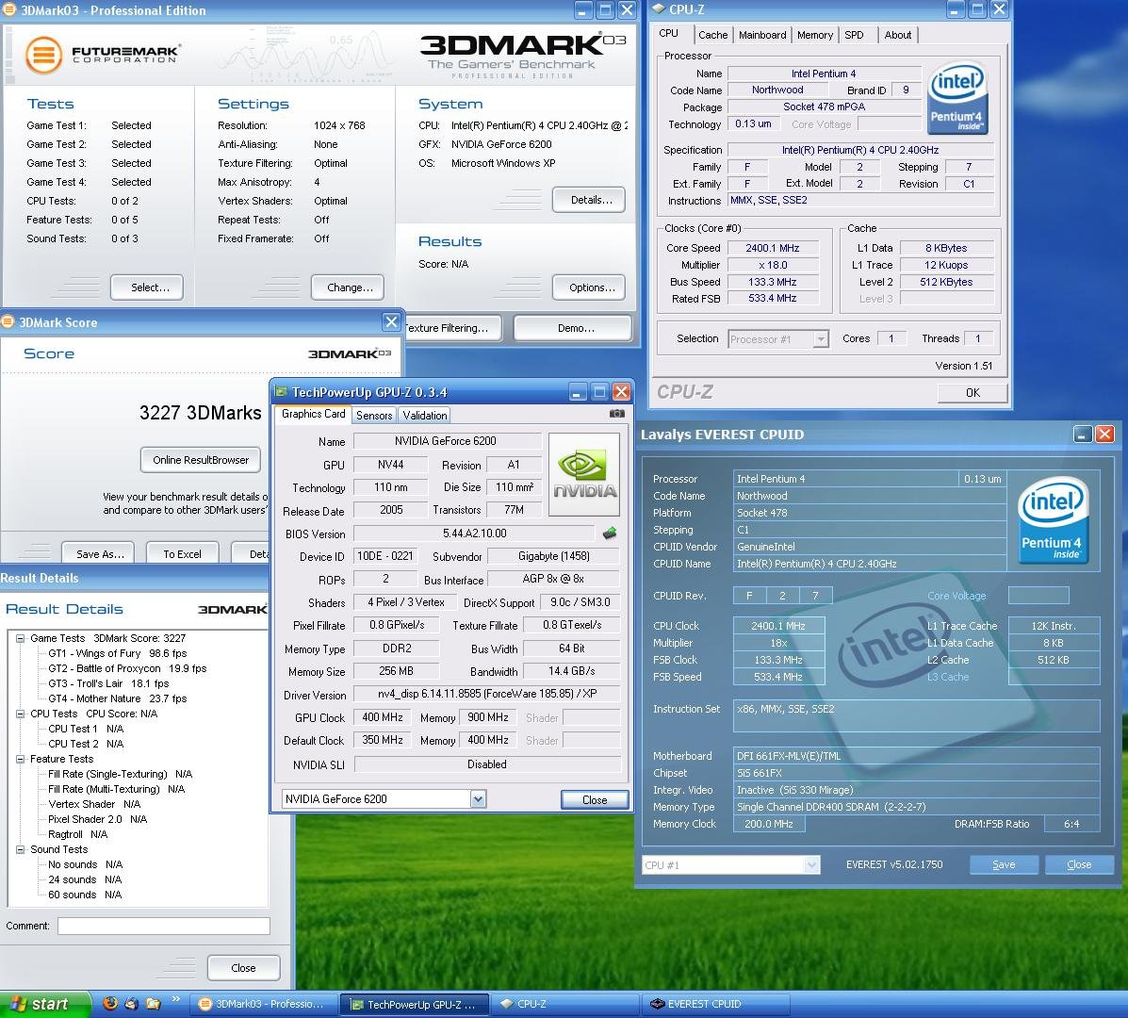Open the Processor #1 selection dropdown in CPU-Z
1128x1018 pixels.
(820, 338)
